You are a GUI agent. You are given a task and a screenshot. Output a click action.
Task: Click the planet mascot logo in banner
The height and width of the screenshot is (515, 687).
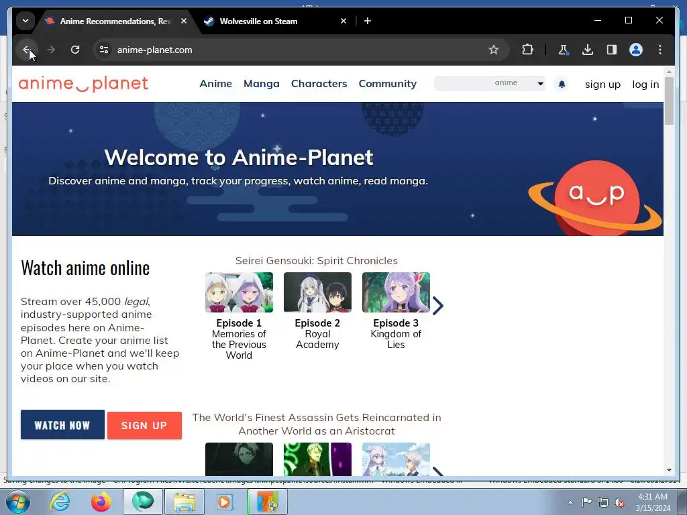click(x=596, y=198)
